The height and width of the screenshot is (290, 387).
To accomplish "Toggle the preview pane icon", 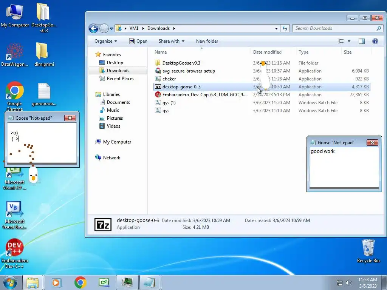I will click(x=362, y=41).
